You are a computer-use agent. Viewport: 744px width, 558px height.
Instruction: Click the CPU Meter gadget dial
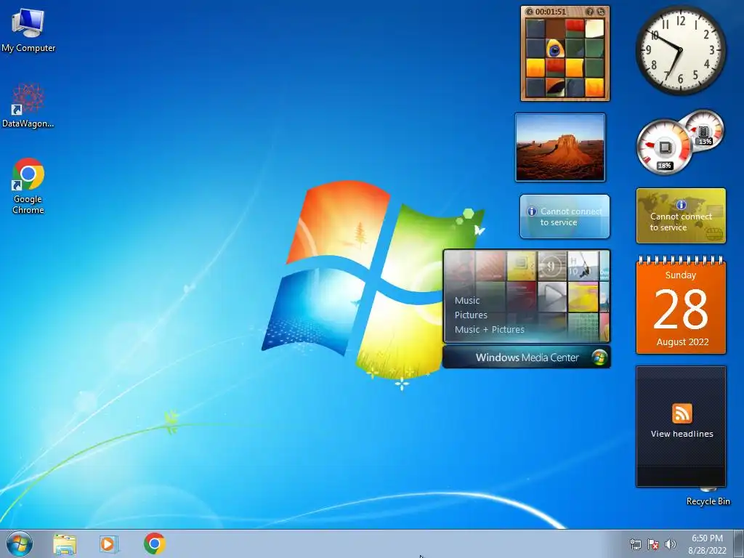665,147
